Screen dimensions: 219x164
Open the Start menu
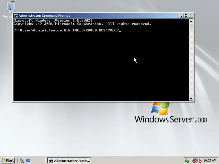click(x=8, y=160)
